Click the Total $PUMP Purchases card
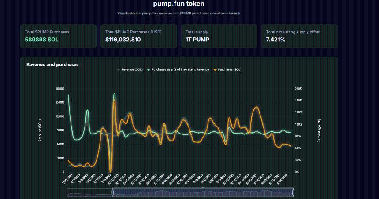This screenshot has height=199, width=379. click(58, 36)
